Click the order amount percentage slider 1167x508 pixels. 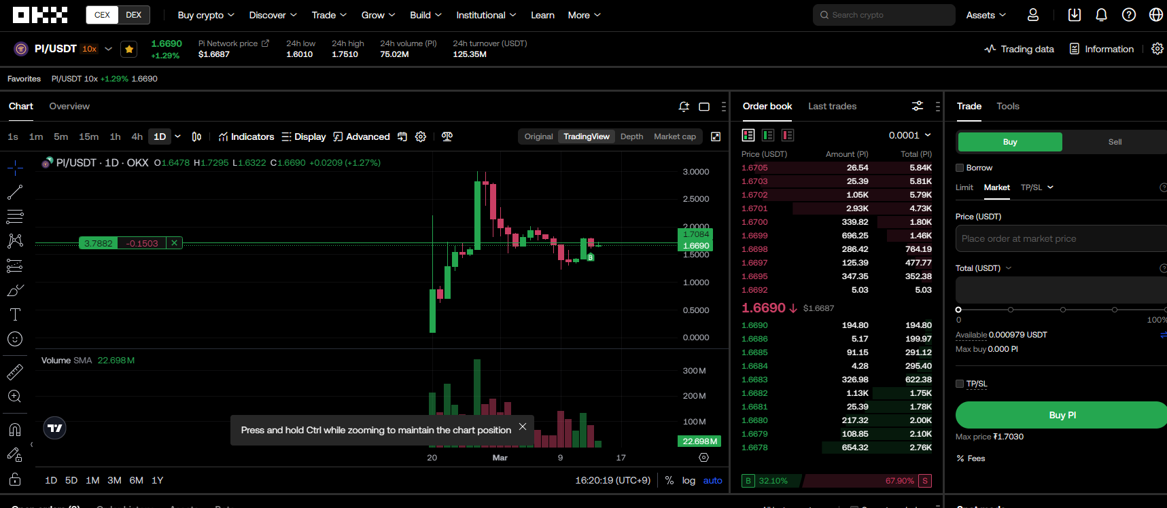point(1061,310)
